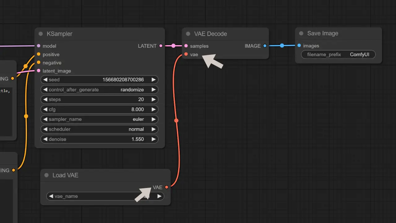Collapse the KSampler node via its dot

coord(41,34)
